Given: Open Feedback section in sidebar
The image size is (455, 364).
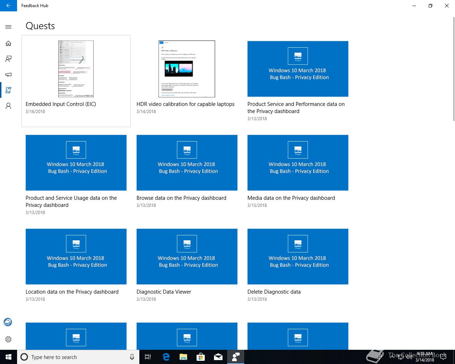Looking at the screenshot, I should 9,59.
